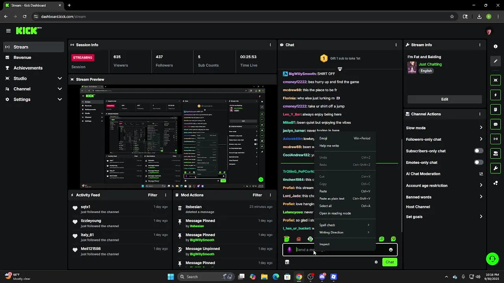Viewport: 504px width, 283px height.
Task: Toggle Emotes-only chat switch
Action: click(479, 162)
